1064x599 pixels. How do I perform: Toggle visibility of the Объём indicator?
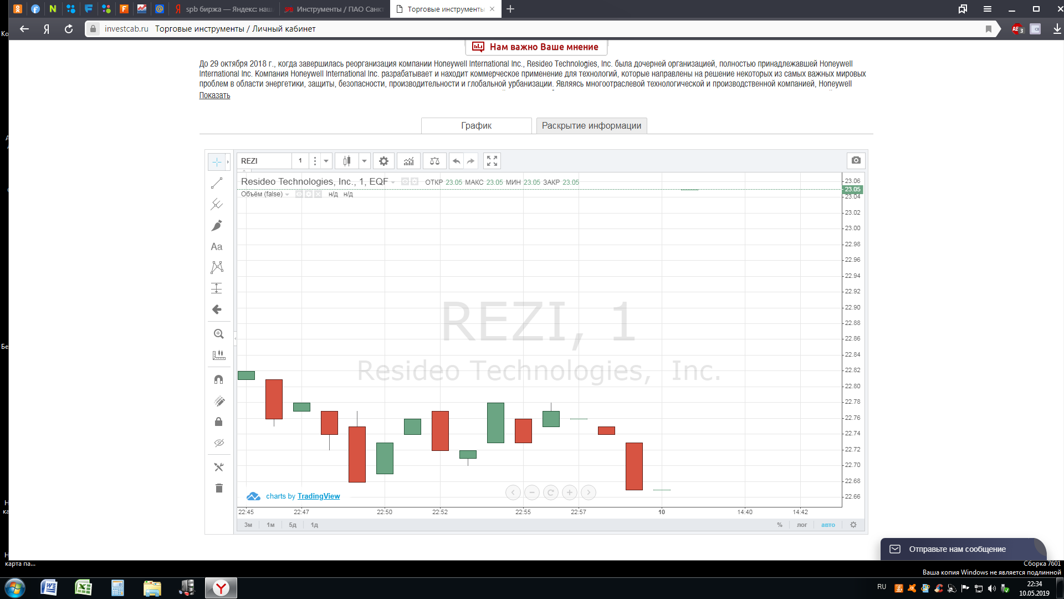(299, 194)
